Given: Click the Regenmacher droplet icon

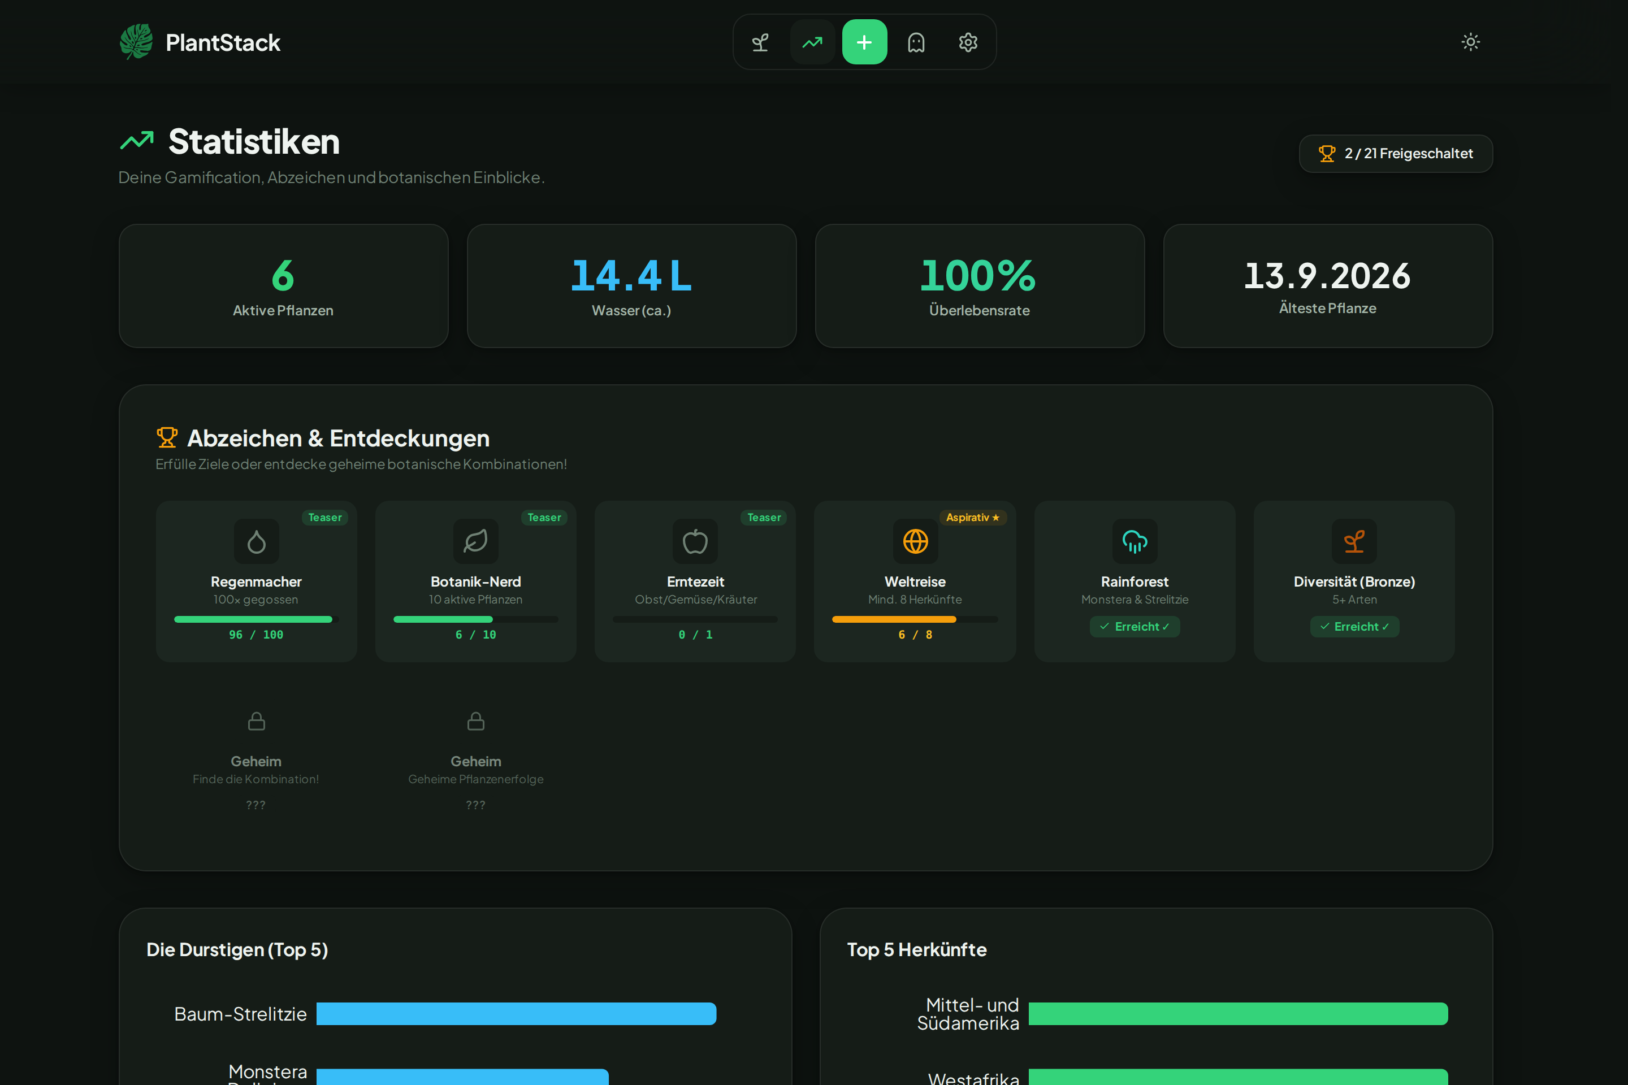Looking at the screenshot, I should point(256,541).
